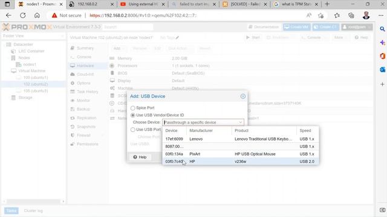Open a new browser tab
The width and height of the screenshot is (387, 217).
point(327,4)
